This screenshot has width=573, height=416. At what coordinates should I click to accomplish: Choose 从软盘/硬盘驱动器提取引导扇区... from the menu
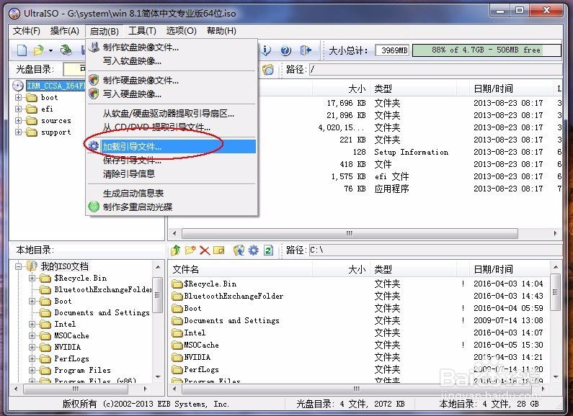(x=171, y=114)
